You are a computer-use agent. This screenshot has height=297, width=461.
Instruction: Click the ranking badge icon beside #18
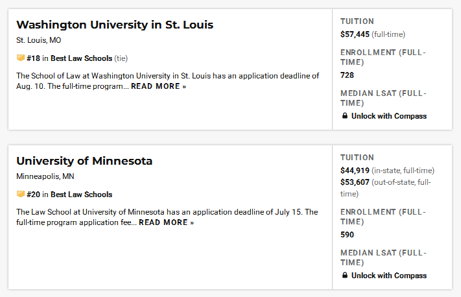(21, 58)
